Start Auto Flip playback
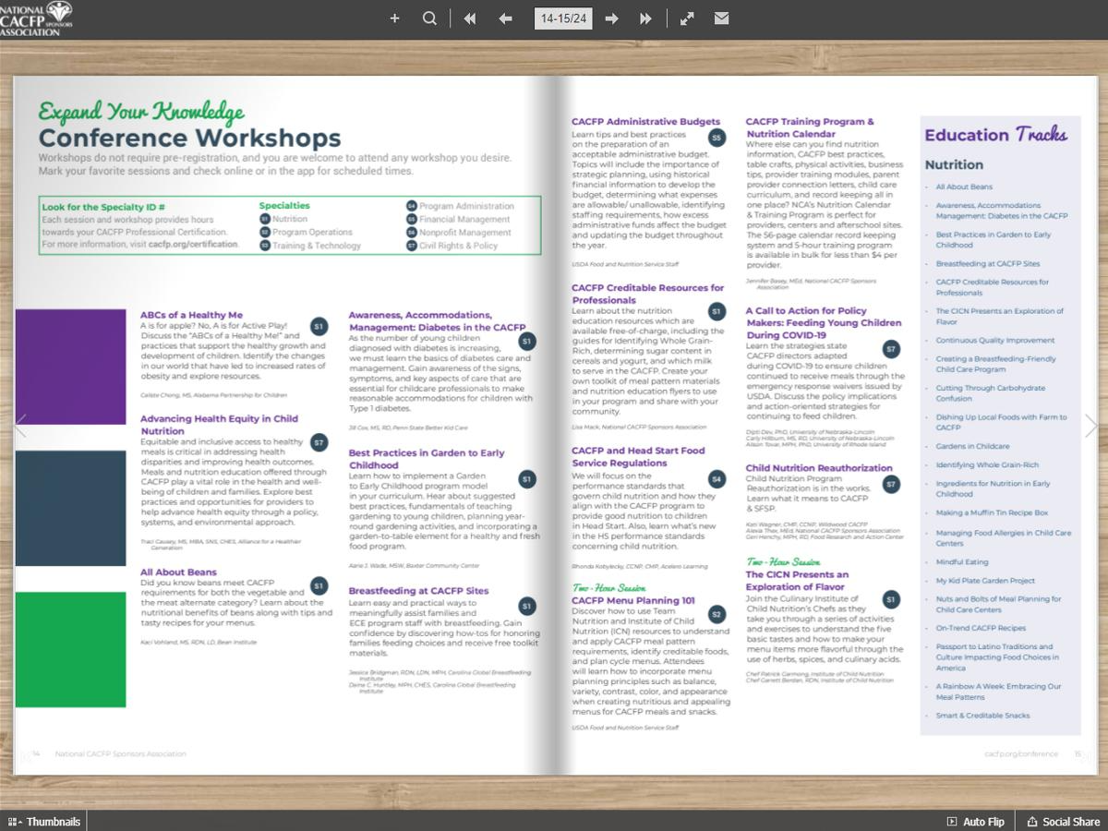The height and width of the screenshot is (831, 1108). [x=976, y=821]
